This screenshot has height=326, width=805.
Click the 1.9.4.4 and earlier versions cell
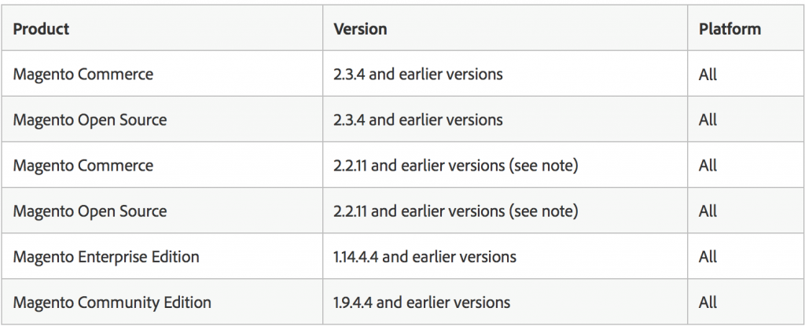[505, 302]
